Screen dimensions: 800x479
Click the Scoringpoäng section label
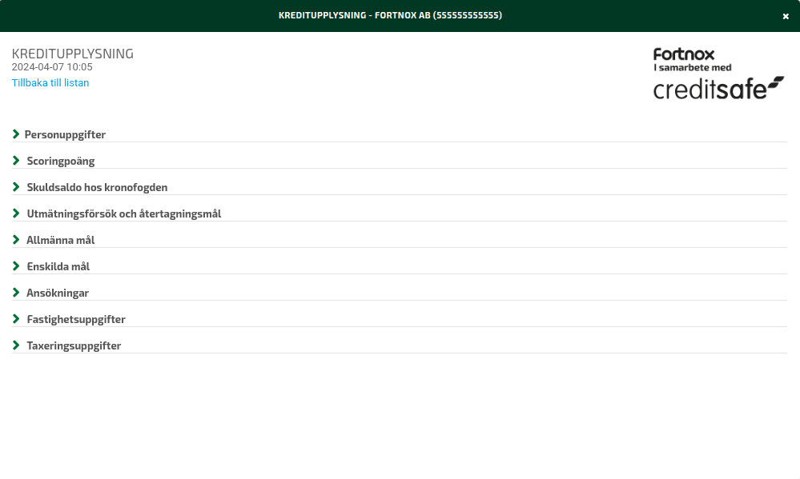click(61, 161)
